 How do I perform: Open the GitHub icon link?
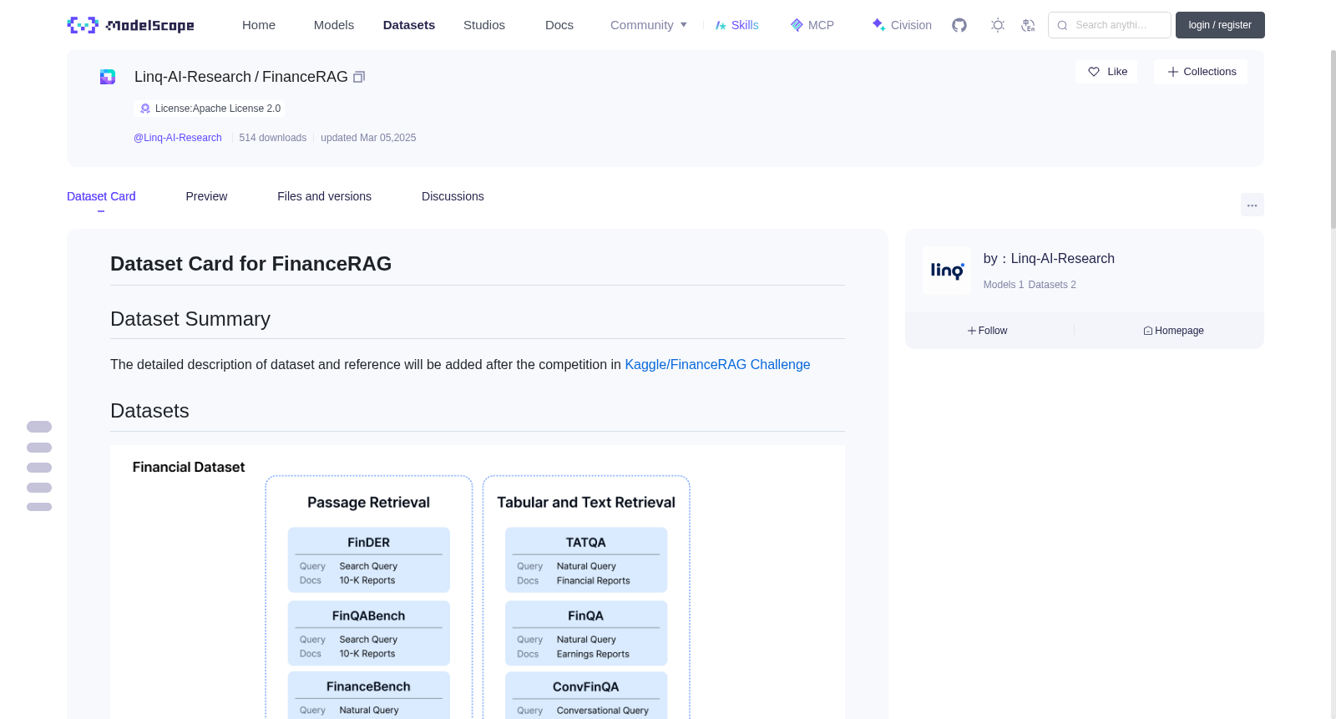[959, 25]
